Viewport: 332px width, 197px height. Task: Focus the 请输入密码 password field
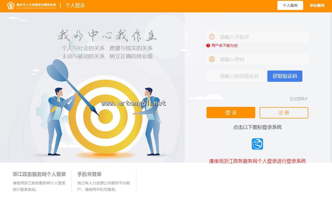pos(257,59)
